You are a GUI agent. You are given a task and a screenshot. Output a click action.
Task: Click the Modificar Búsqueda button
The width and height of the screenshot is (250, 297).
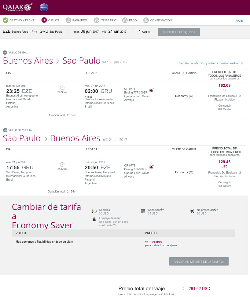click(x=179, y=32)
